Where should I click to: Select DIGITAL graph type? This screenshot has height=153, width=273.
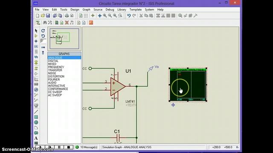coord(64,61)
